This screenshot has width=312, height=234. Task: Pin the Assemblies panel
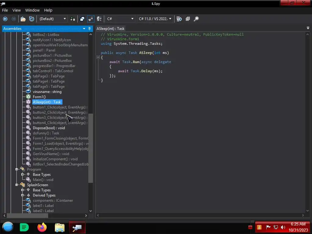(x=89, y=29)
